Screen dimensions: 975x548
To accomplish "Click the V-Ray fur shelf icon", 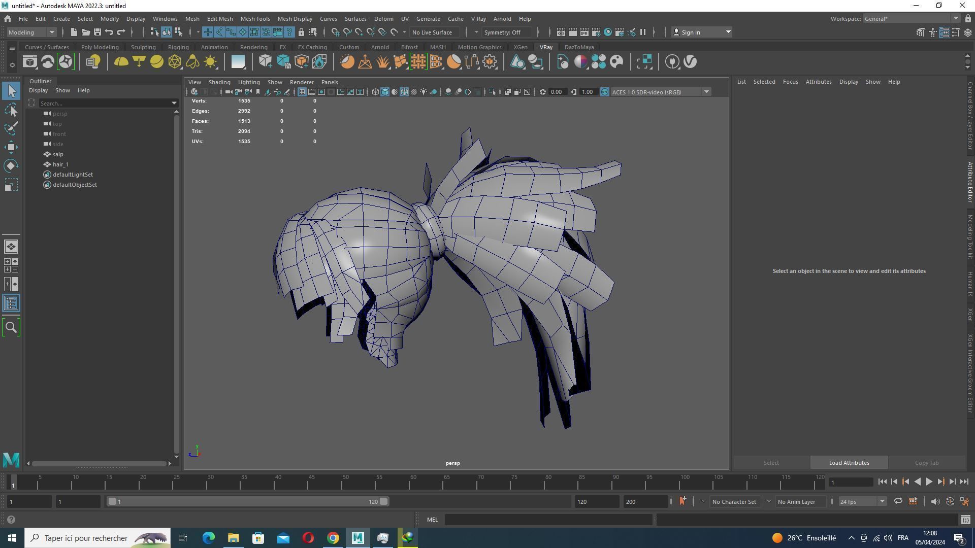I will click(x=382, y=62).
